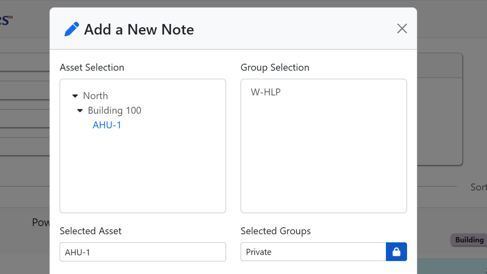The width and height of the screenshot is (487, 274).
Task: Click the Building tag in the background
Action: tap(470, 239)
